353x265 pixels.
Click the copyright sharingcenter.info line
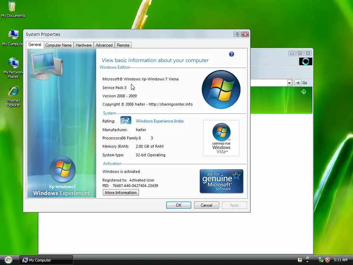[148, 104]
